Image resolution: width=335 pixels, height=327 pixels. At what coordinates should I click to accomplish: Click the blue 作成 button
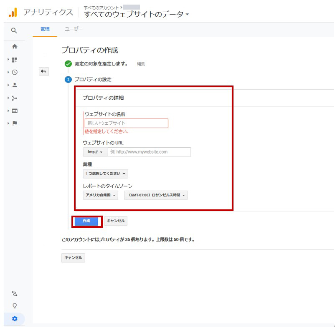point(86,221)
